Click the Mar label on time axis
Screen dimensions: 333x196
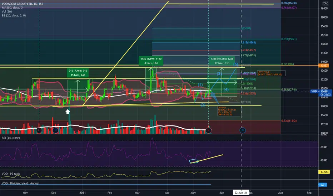(x=137, y=192)
